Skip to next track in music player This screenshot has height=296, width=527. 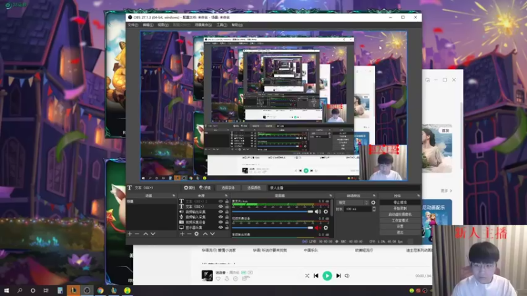pos(339,276)
